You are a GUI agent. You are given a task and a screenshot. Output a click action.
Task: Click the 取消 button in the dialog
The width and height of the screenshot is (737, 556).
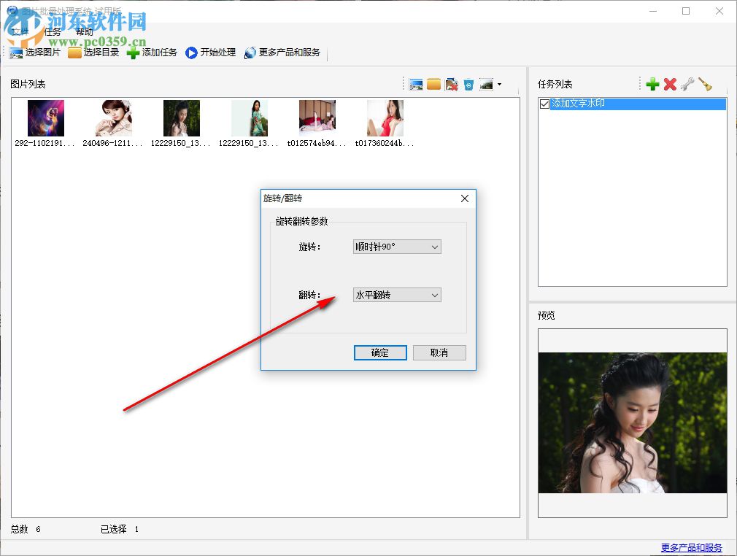[x=439, y=352]
